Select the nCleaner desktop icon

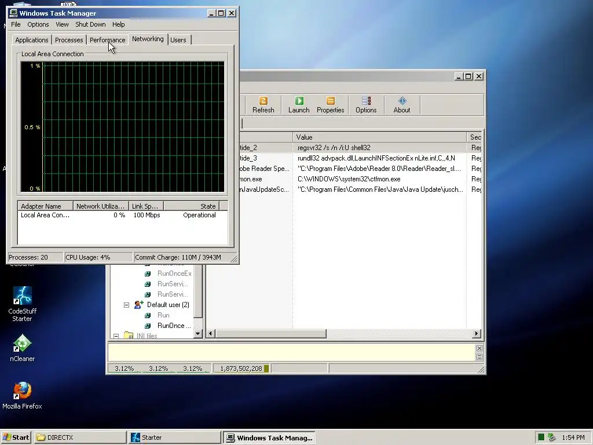pyautogui.click(x=23, y=348)
